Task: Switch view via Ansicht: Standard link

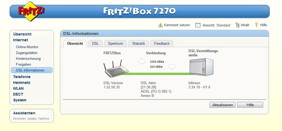Action: 216,25
